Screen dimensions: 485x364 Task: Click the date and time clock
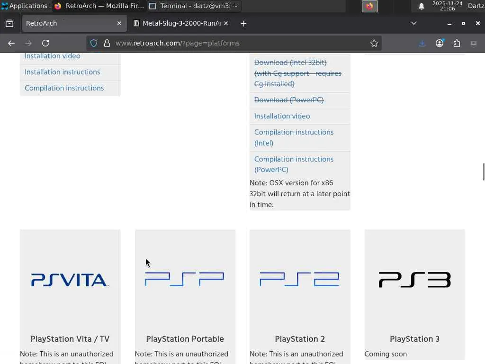[x=447, y=6]
